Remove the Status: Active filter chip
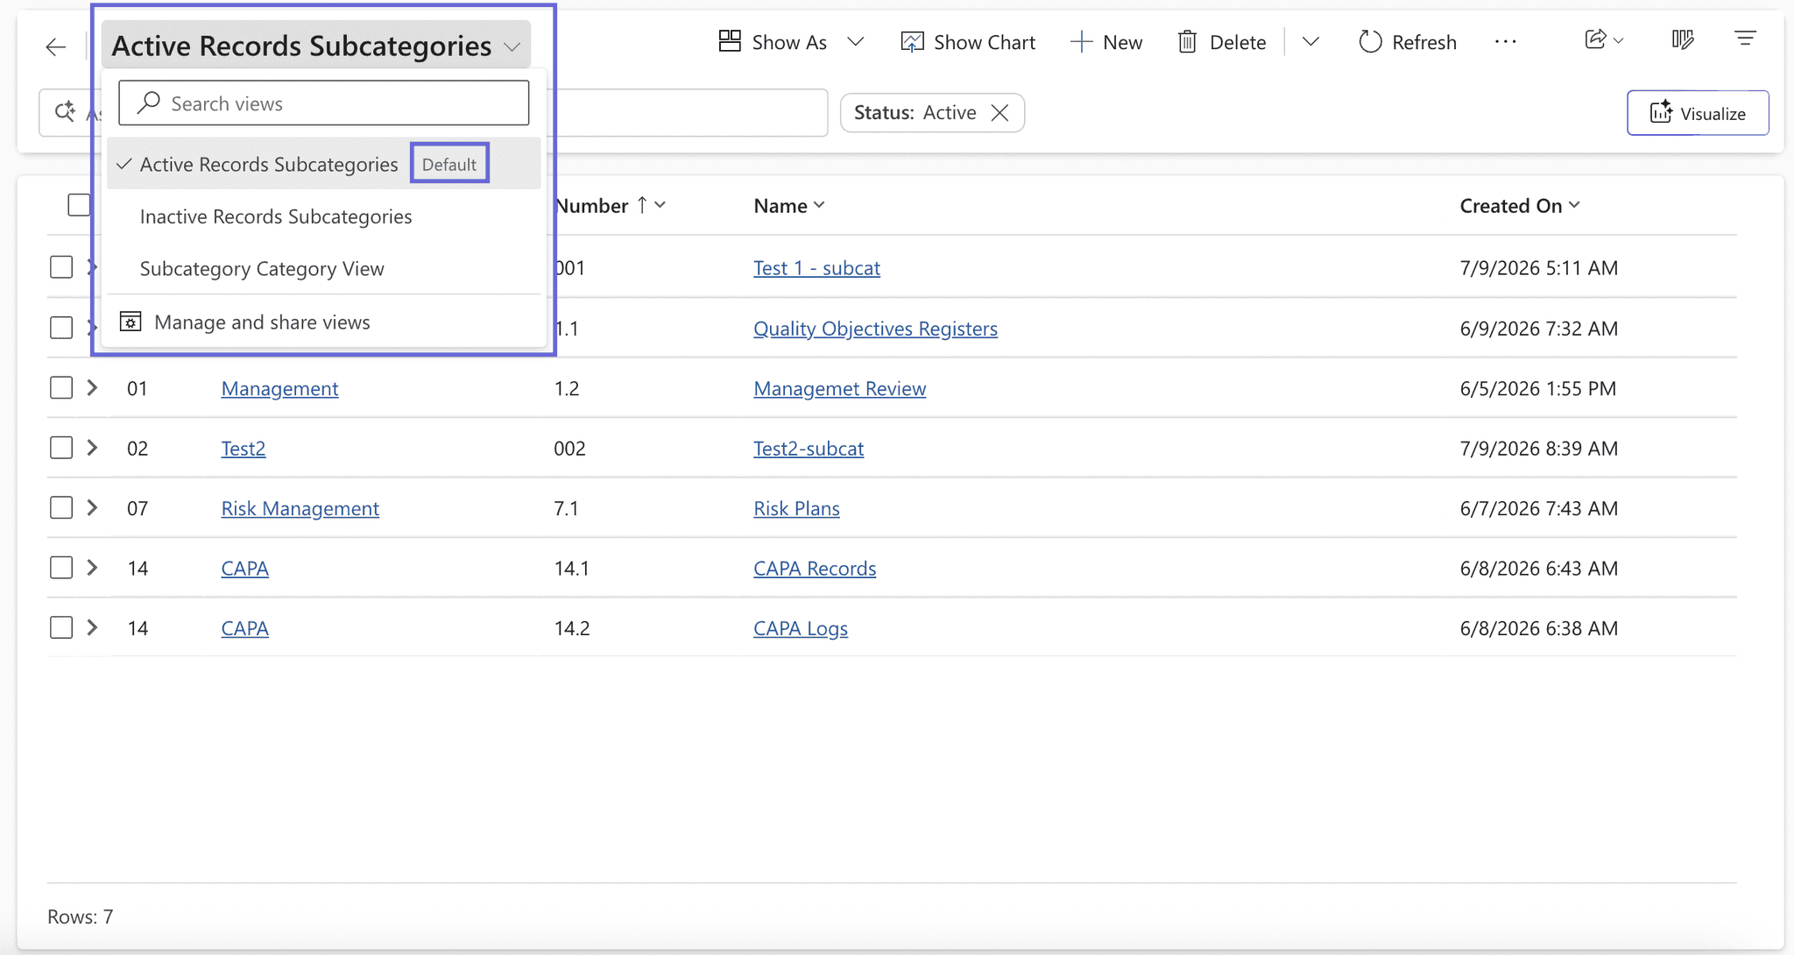Image resolution: width=1794 pixels, height=955 pixels. point(999,113)
